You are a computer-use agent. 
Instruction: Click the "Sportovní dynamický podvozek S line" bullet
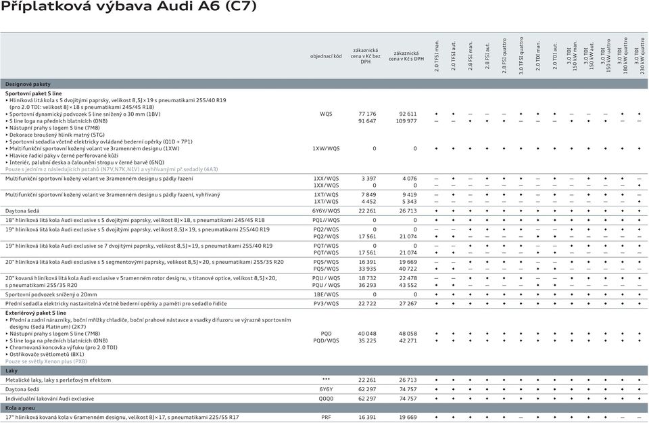tap(82, 114)
